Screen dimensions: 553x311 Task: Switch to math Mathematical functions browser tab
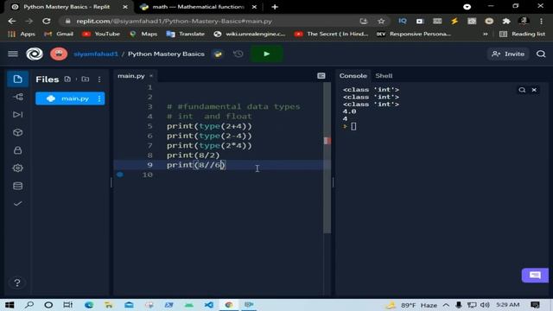pyautogui.click(x=198, y=7)
